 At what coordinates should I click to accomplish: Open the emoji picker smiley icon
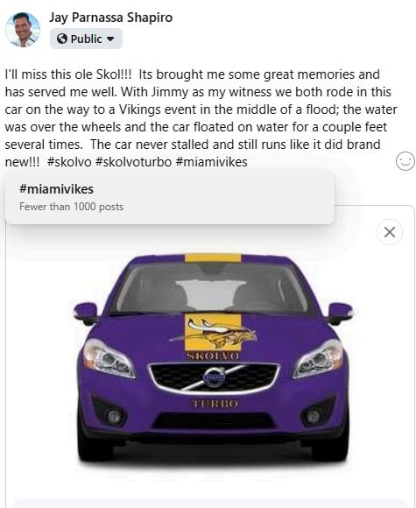[x=405, y=160]
